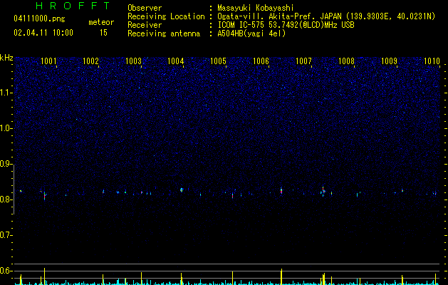Select the name Masayuki Kobayashi
Image resolution: width=448 pixels, height=285 pixels.
(256, 8)
